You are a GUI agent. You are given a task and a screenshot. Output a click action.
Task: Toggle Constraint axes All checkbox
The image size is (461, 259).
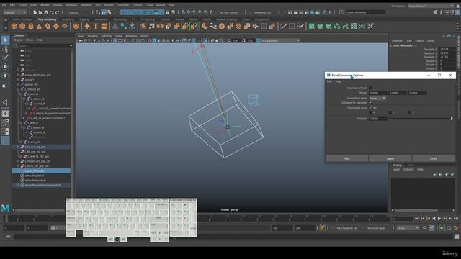[x=370, y=108]
